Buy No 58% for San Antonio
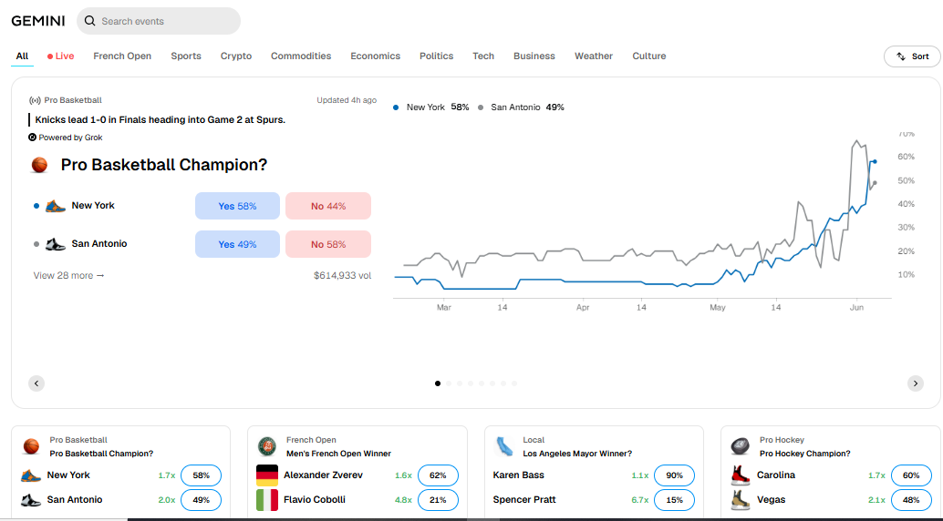Image resolution: width=943 pixels, height=521 pixels. point(328,244)
